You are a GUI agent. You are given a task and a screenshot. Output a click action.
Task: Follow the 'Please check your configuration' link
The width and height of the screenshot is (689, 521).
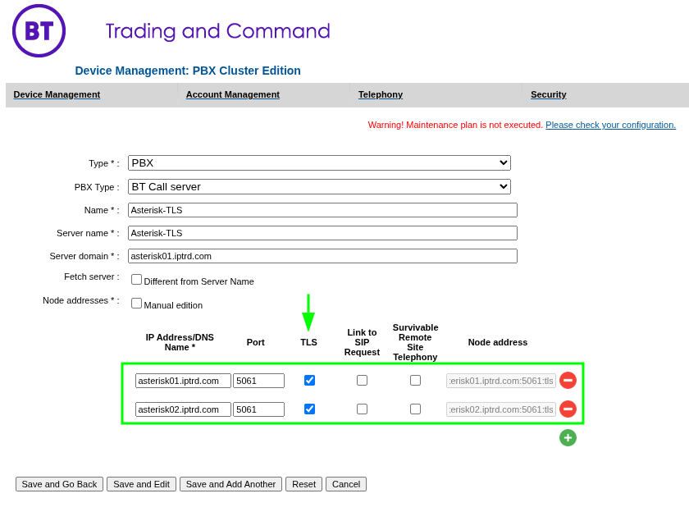(611, 125)
